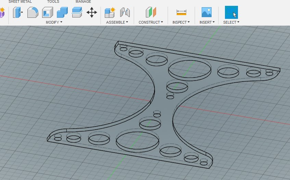Switch to the TOOLS tab
290x180 pixels.
coord(53,1)
